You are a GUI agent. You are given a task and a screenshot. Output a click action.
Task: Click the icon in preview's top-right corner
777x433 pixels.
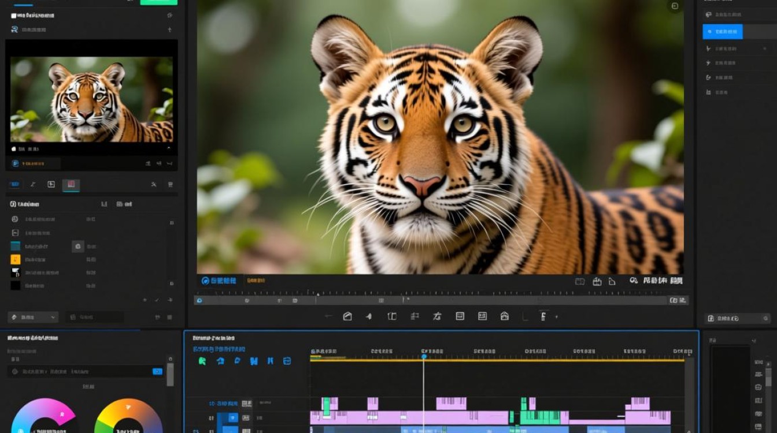tap(675, 6)
